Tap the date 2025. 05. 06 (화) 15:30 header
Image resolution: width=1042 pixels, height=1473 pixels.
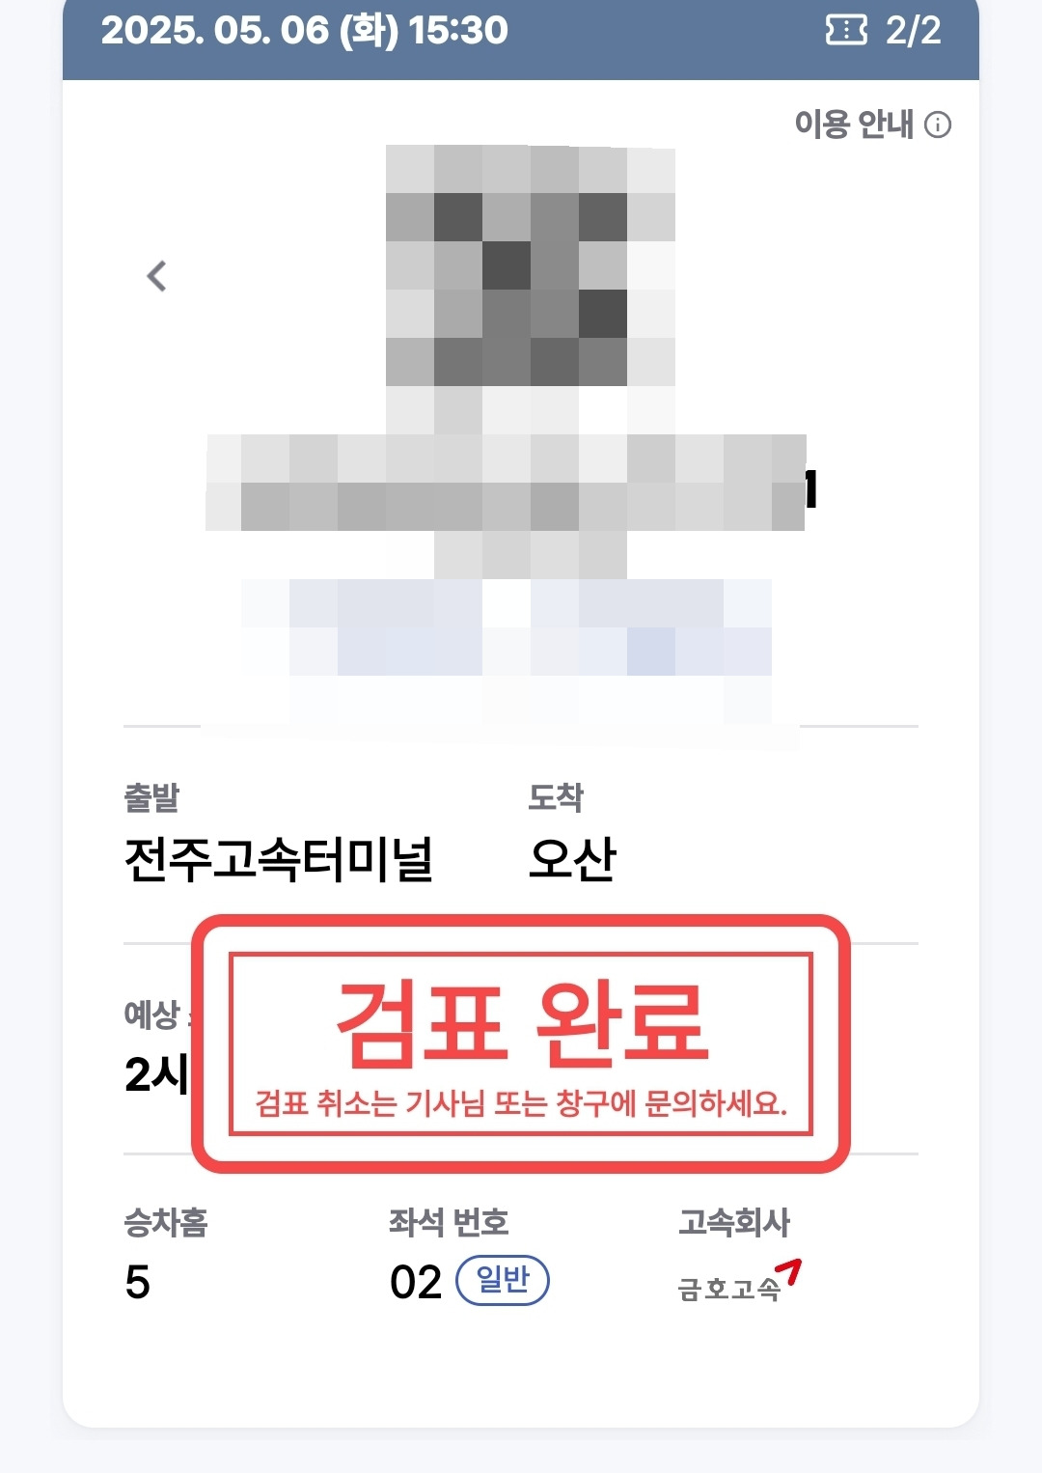[305, 31]
